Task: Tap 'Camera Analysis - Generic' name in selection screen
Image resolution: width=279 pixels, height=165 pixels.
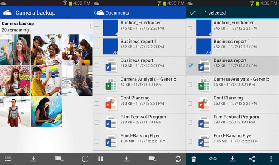Action: coord(241,79)
